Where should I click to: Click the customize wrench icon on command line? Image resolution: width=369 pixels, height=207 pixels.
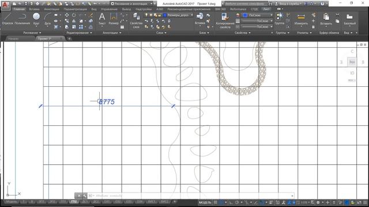point(85,195)
